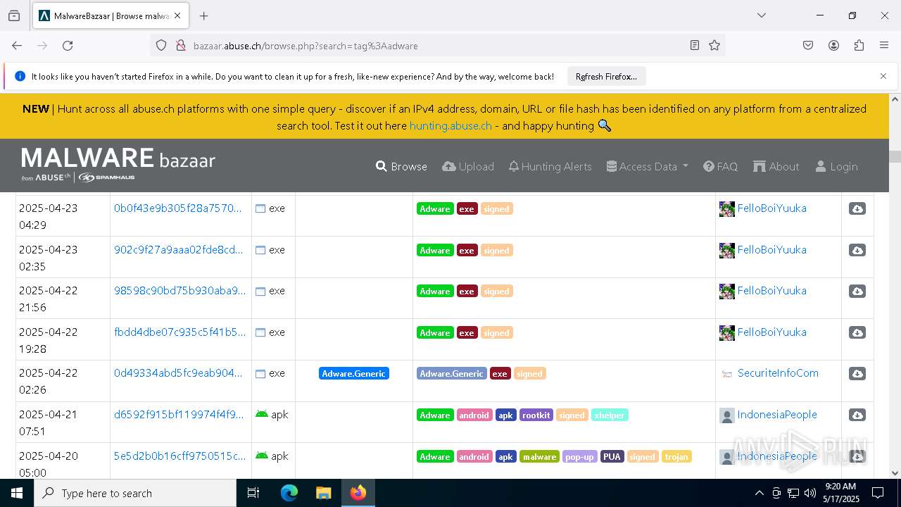Image resolution: width=901 pixels, height=507 pixels.
Task: Open the Login page
Action: [836, 166]
